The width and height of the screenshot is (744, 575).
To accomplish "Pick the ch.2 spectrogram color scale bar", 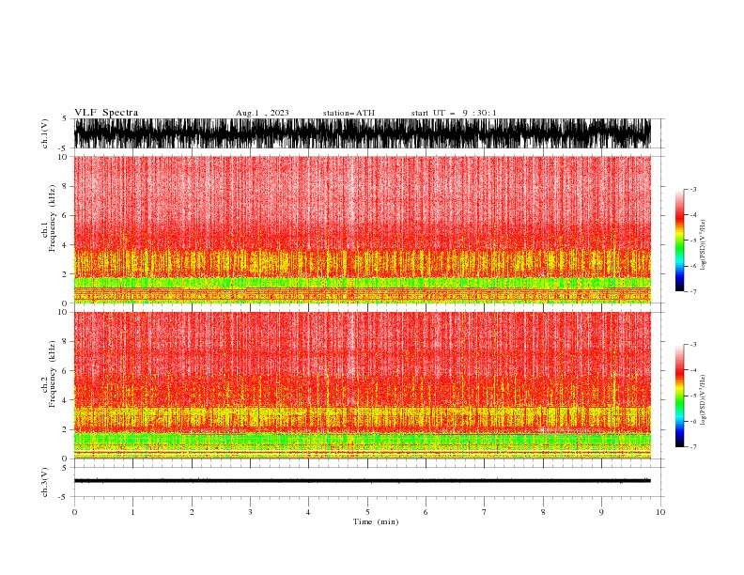I will click(679, 396).
